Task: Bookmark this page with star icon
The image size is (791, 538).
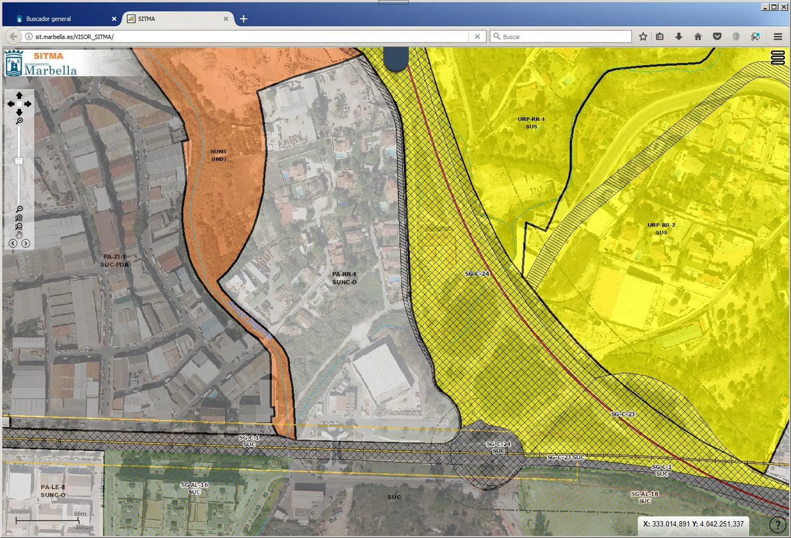Action: [643, 37]
